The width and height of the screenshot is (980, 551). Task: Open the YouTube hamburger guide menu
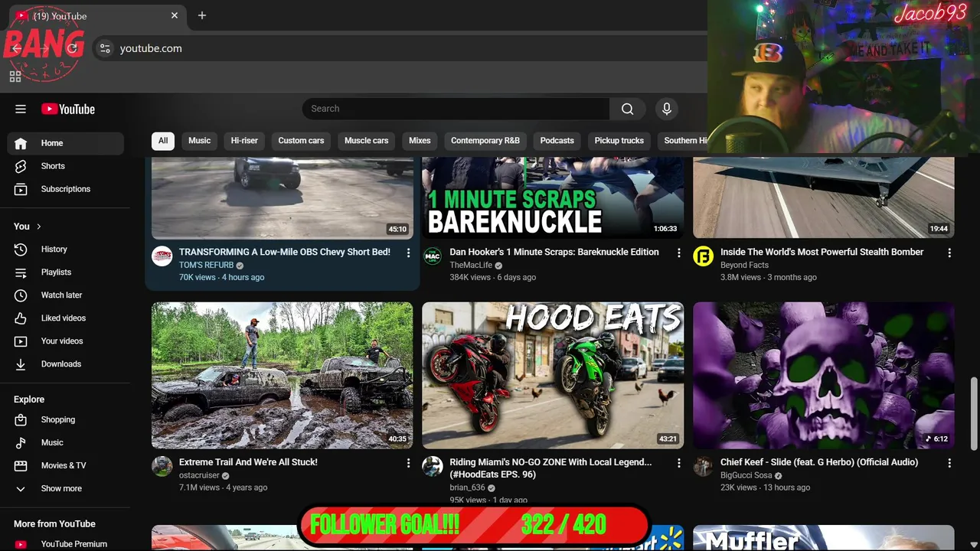click(x=21, y=109)
